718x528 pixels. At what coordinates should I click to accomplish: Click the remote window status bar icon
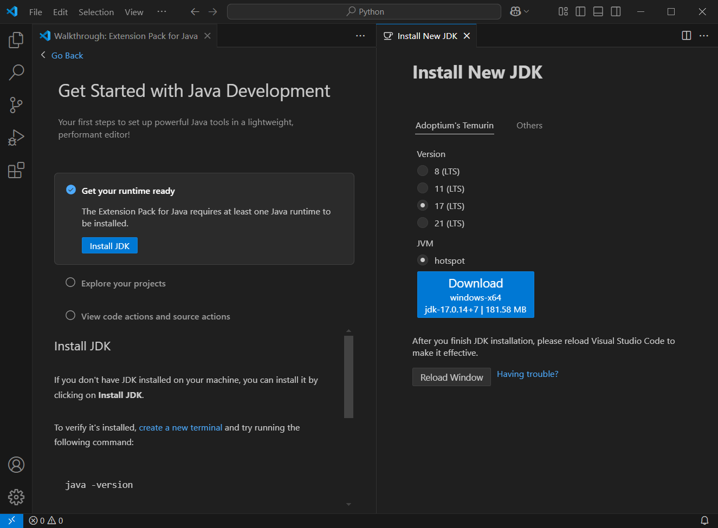tap(11, 520)
